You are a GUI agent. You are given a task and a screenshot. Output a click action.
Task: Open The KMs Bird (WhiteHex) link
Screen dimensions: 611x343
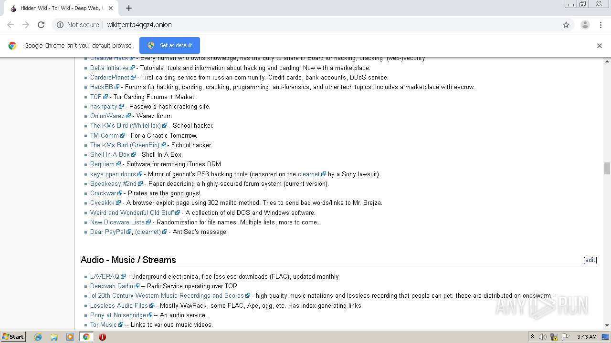[x=126, y=125]
